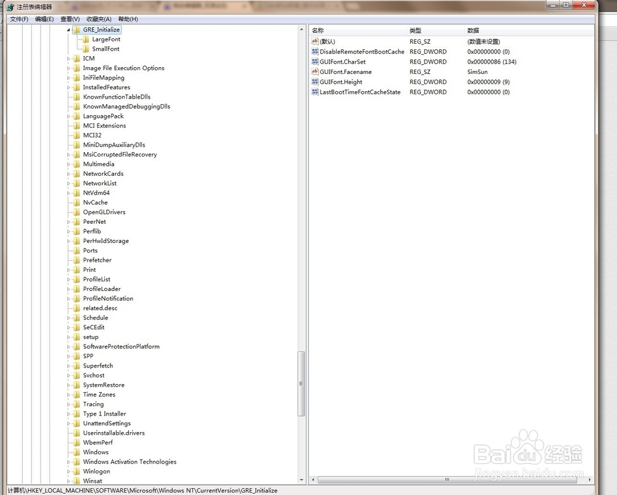Expand the LanguagePack tree node
This screenshot has height=495, width=617.
[68, 117]
